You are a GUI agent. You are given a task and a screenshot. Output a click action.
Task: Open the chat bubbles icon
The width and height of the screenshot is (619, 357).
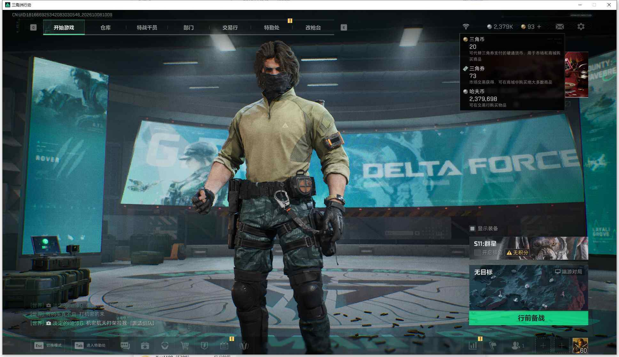[125, 346]
